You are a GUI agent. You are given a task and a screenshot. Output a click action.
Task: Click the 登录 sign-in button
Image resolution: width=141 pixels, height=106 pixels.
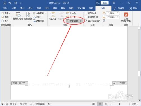click(105, 3)
